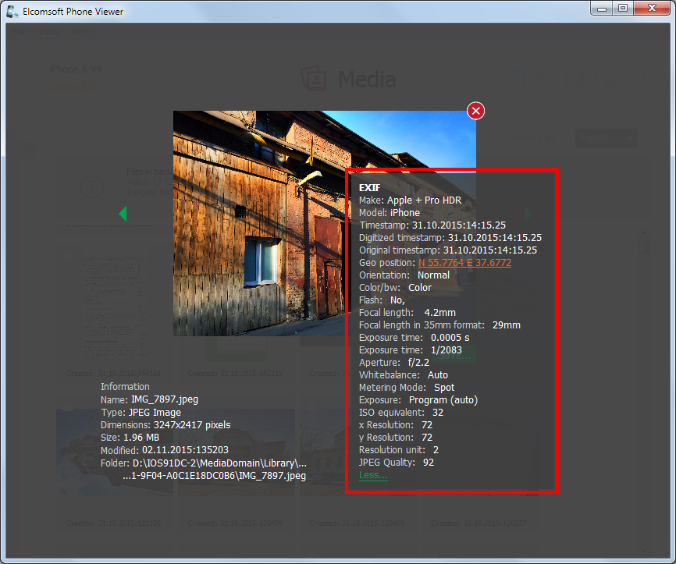Click the EXIF heading in the info panel
This screenshot has height=564, width=676.
pos(369,188)
